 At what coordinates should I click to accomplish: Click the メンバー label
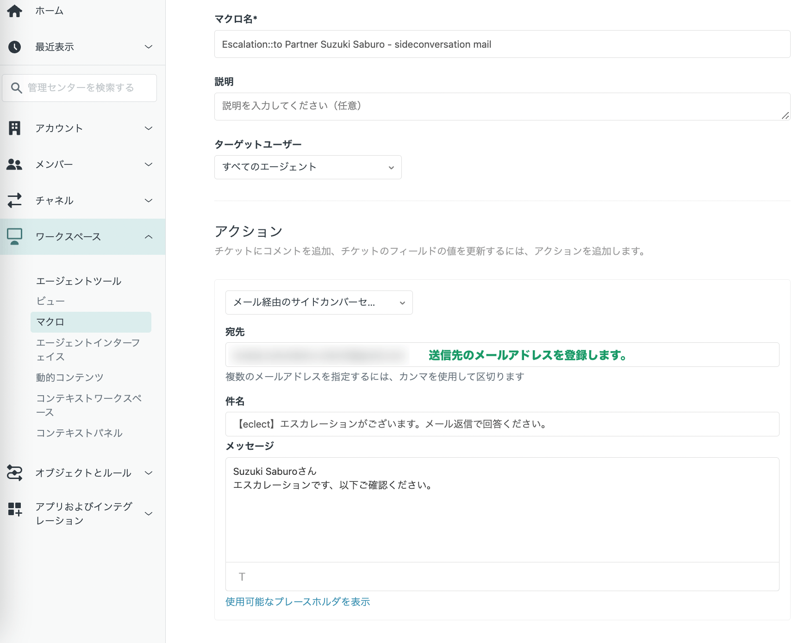(54, 164)
